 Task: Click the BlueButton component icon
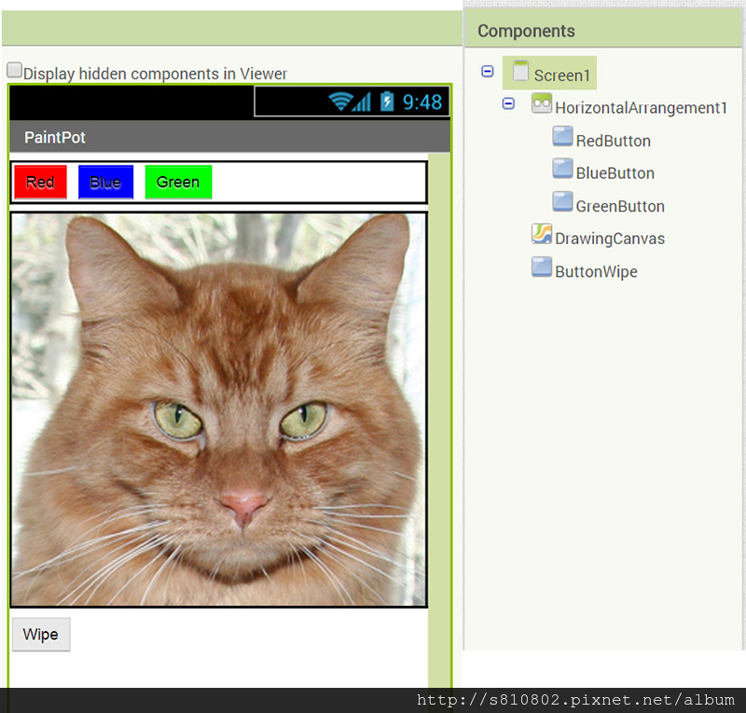562,169
